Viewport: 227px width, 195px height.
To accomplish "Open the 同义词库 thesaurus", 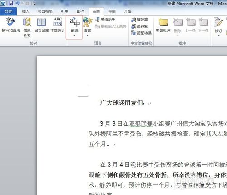I will coord(41,25).
